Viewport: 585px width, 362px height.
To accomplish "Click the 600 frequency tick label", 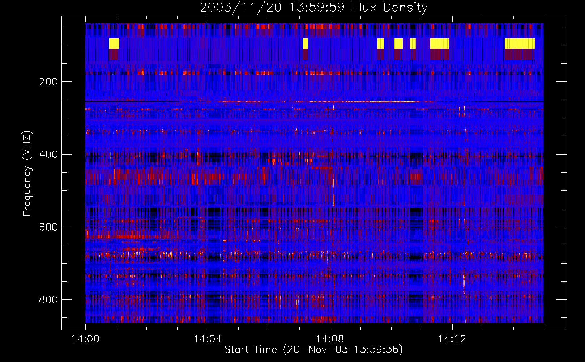I will [48, 227].
